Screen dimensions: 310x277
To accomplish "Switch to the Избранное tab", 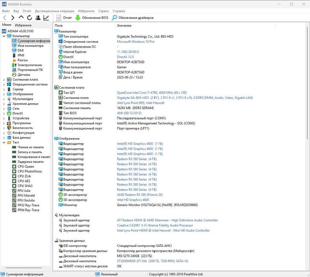I will coord(23,25).
